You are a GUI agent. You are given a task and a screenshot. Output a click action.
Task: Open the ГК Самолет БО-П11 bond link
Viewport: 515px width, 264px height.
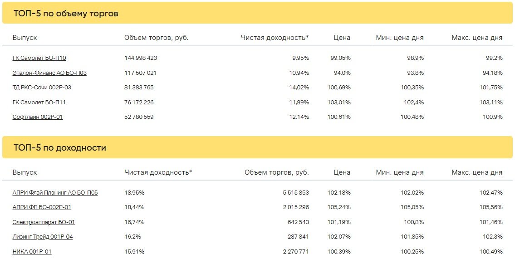[x=39, y=103]
